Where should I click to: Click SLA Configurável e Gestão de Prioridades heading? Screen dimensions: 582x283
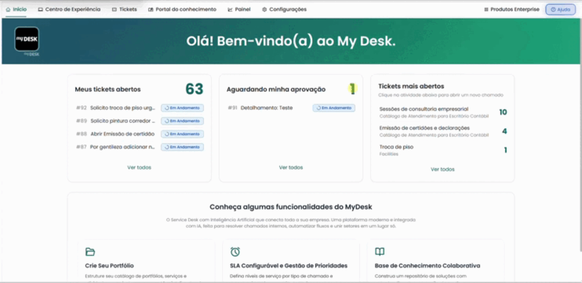pos(289,266)
